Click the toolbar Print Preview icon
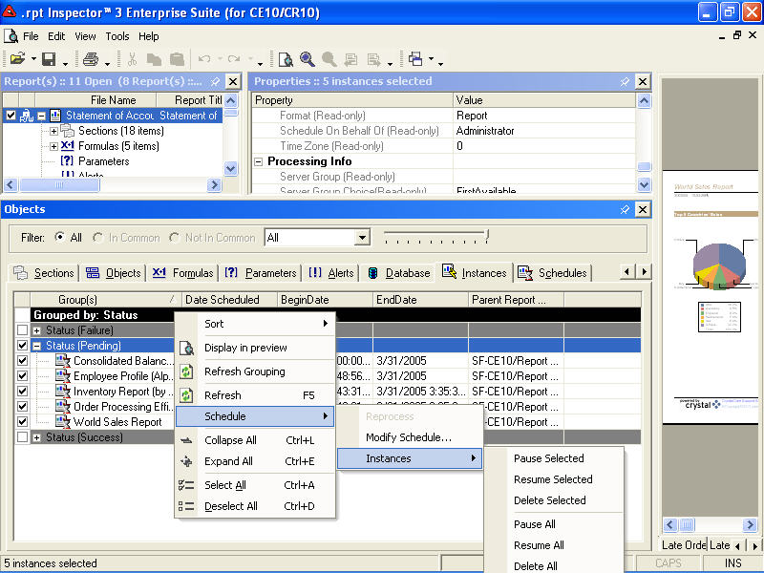764x573 pixels. click(286, 59)
